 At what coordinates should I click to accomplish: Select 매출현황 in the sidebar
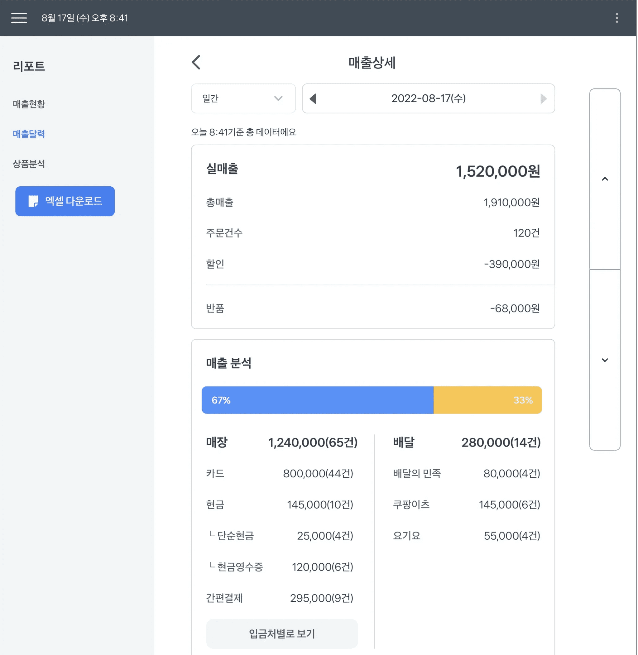click(x=29, y=104)
